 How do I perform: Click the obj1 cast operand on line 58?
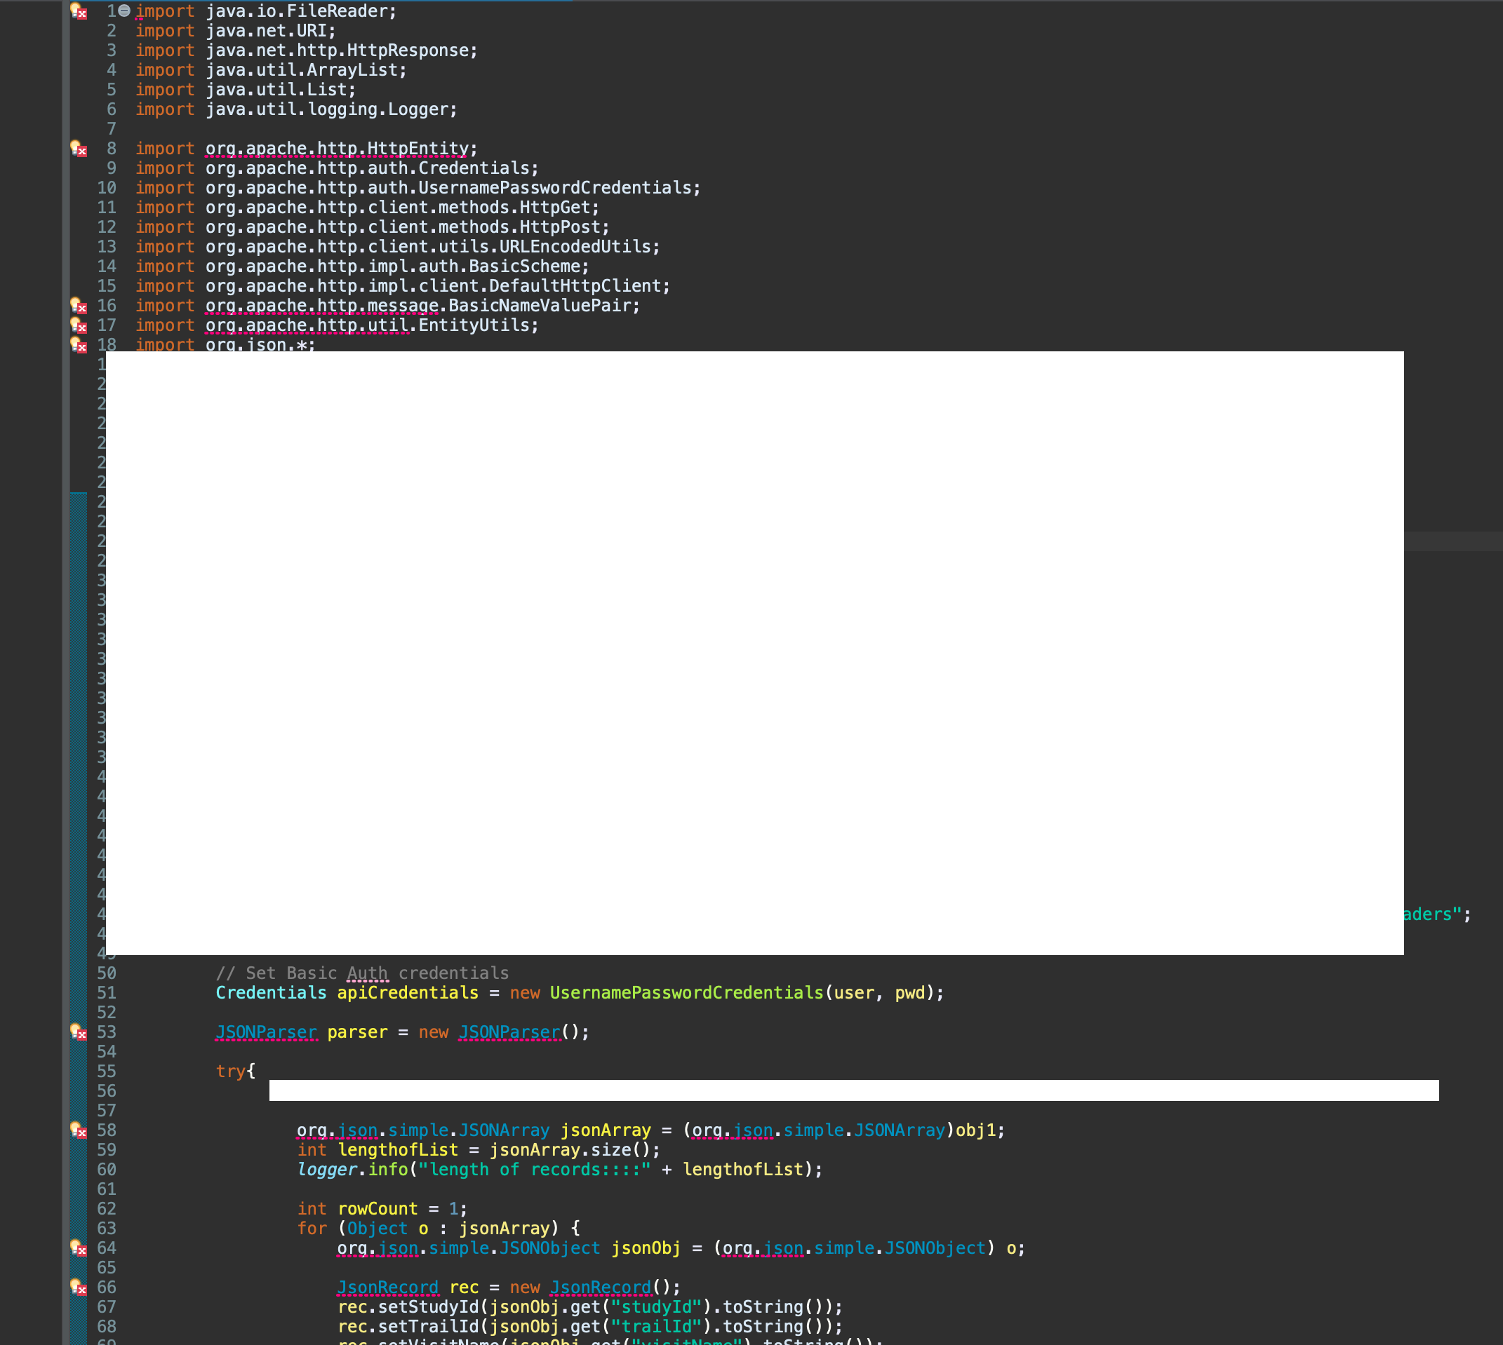click(975, 1130)
